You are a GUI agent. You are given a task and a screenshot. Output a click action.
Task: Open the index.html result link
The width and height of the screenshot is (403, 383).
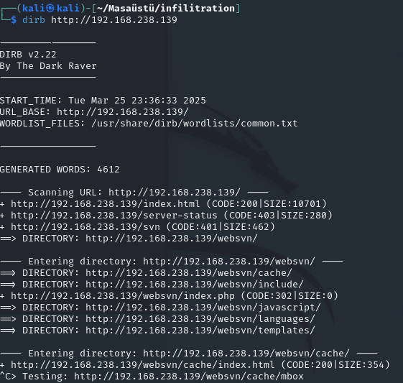[x=105, y=204]
